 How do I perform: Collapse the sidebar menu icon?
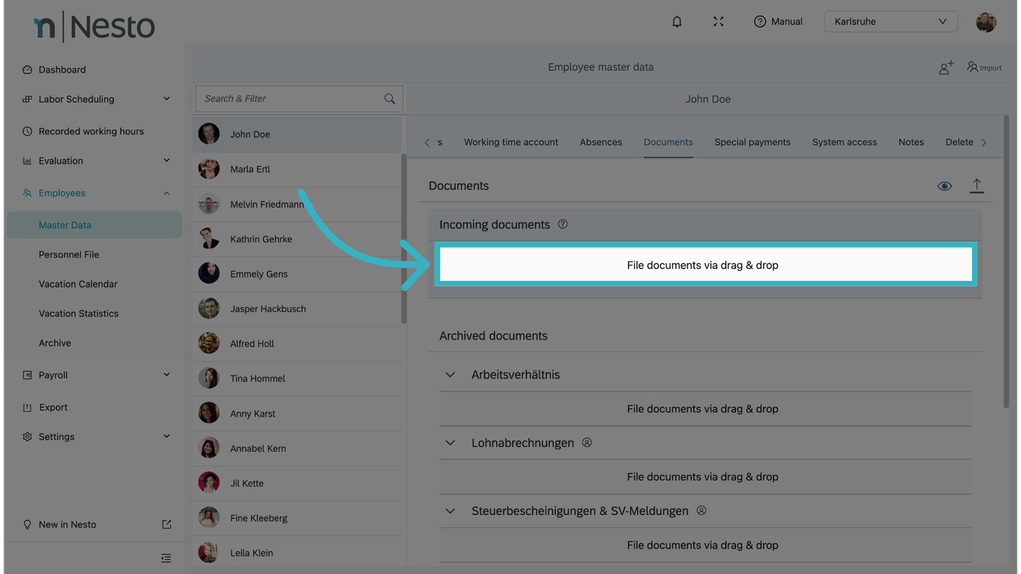(166, 558)
